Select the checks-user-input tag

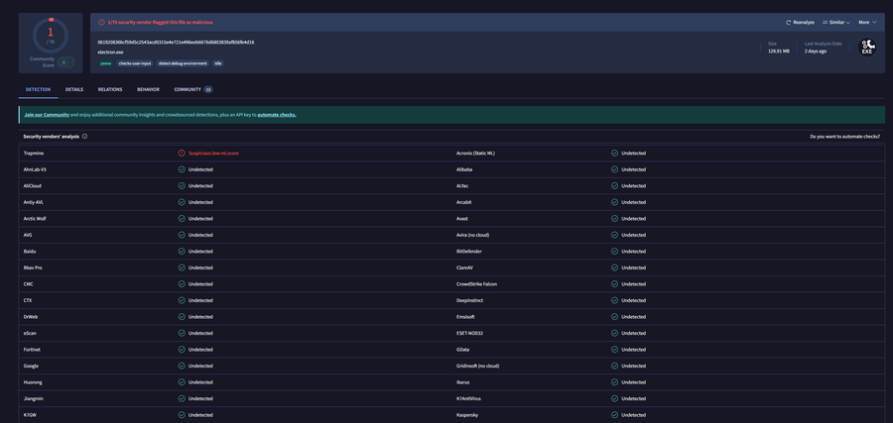click(135, 63)
